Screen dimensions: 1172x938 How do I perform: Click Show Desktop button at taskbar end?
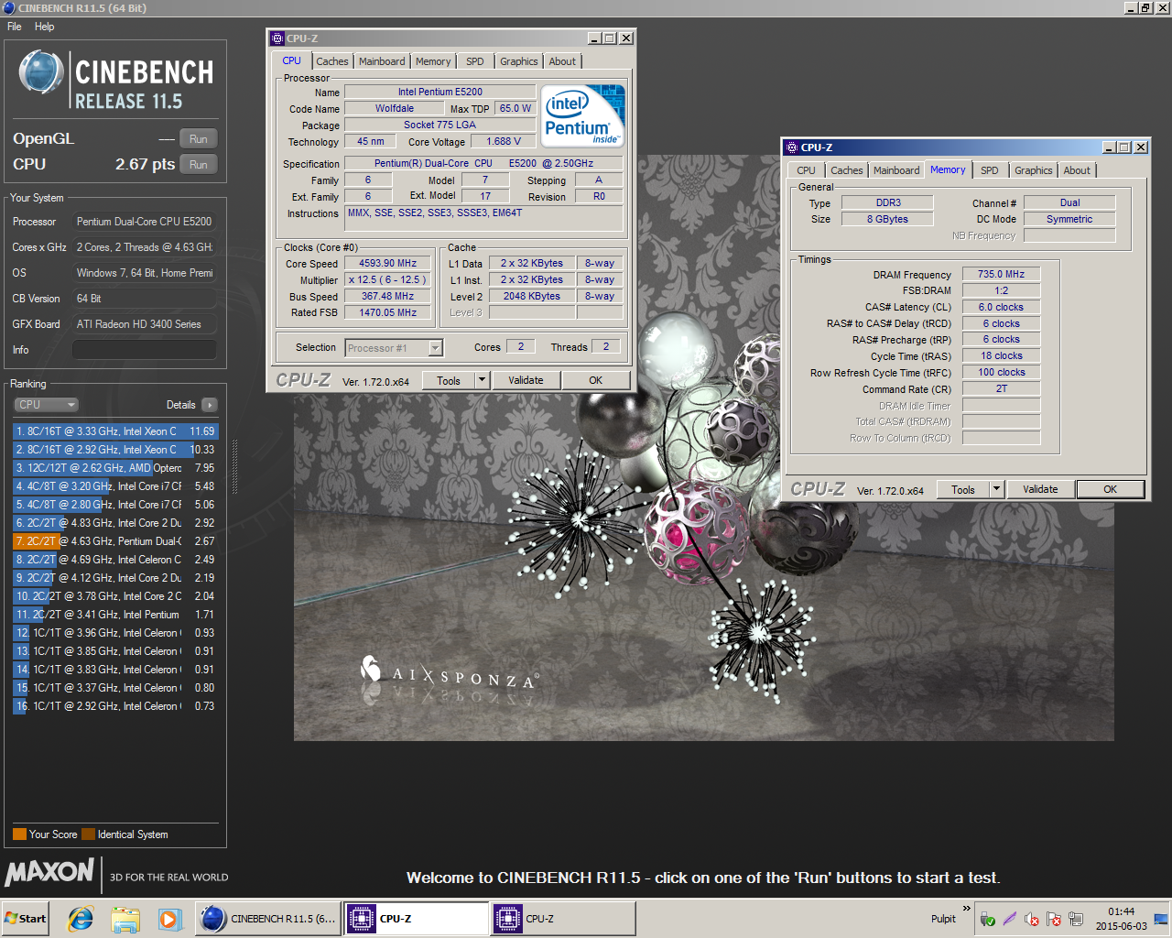coord(1161,919)
